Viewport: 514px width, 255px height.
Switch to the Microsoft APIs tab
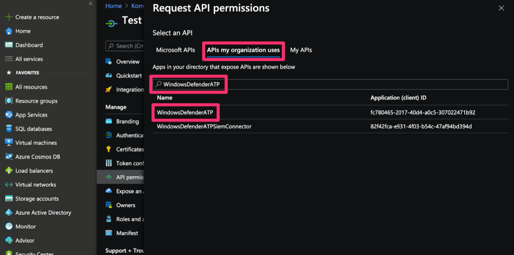point(175,50)
